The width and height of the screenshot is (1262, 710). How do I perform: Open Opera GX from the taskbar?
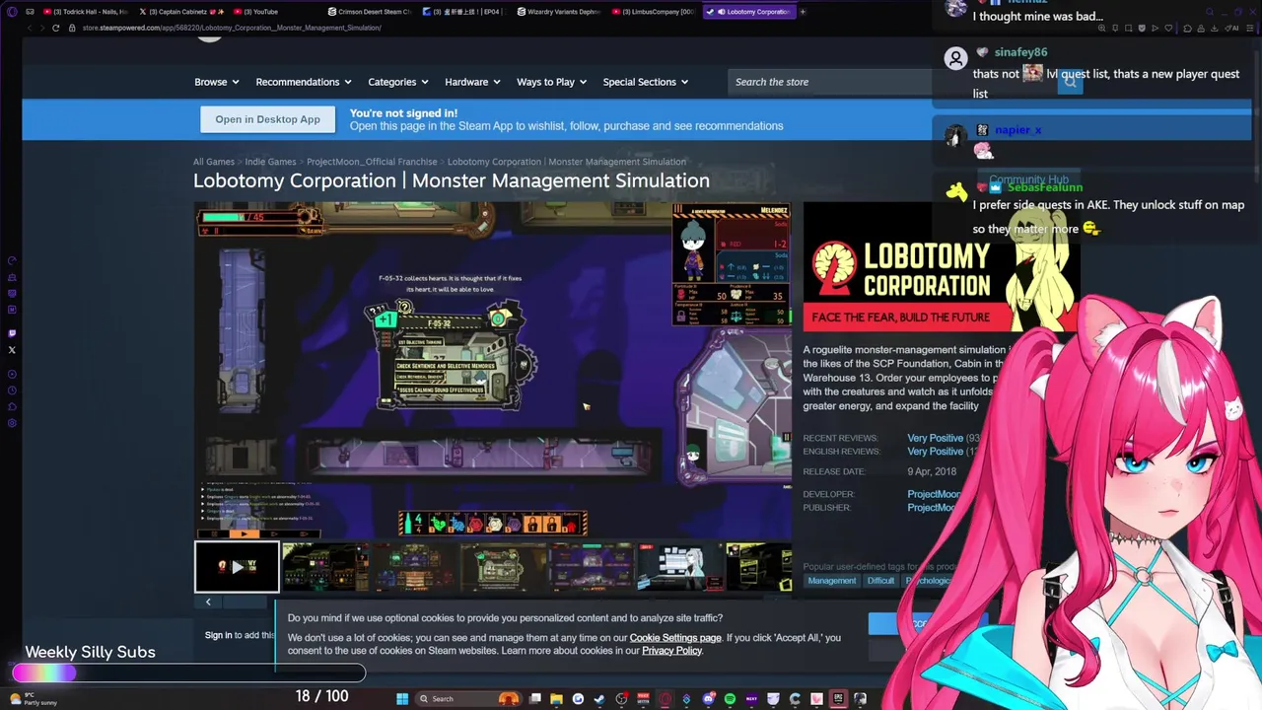click(665, 699)
